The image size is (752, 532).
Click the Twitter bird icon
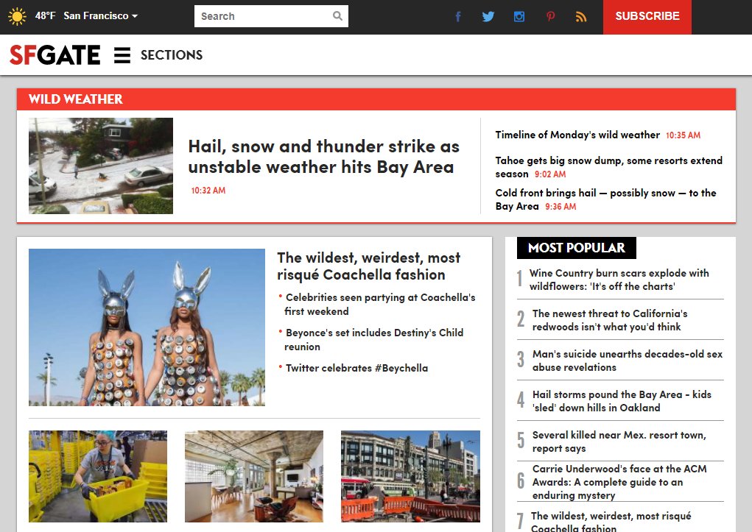point(488,15)
